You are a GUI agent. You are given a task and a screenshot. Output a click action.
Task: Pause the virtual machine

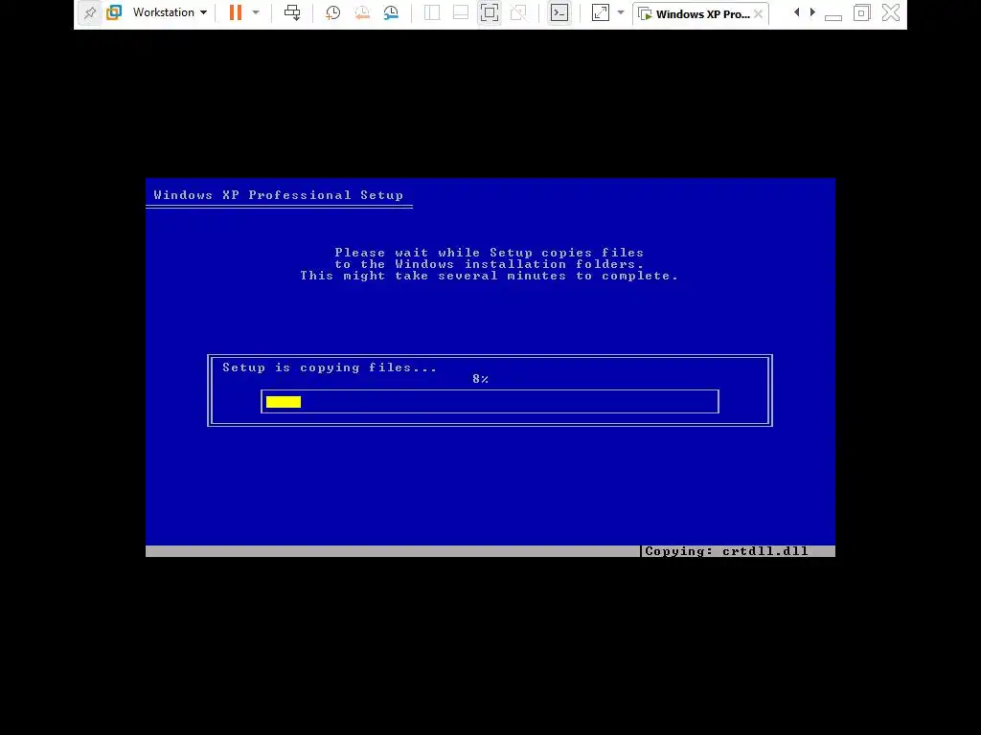click(x=236, y=12)
